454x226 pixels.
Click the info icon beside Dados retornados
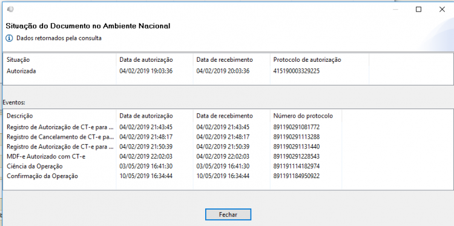point(9,38)
